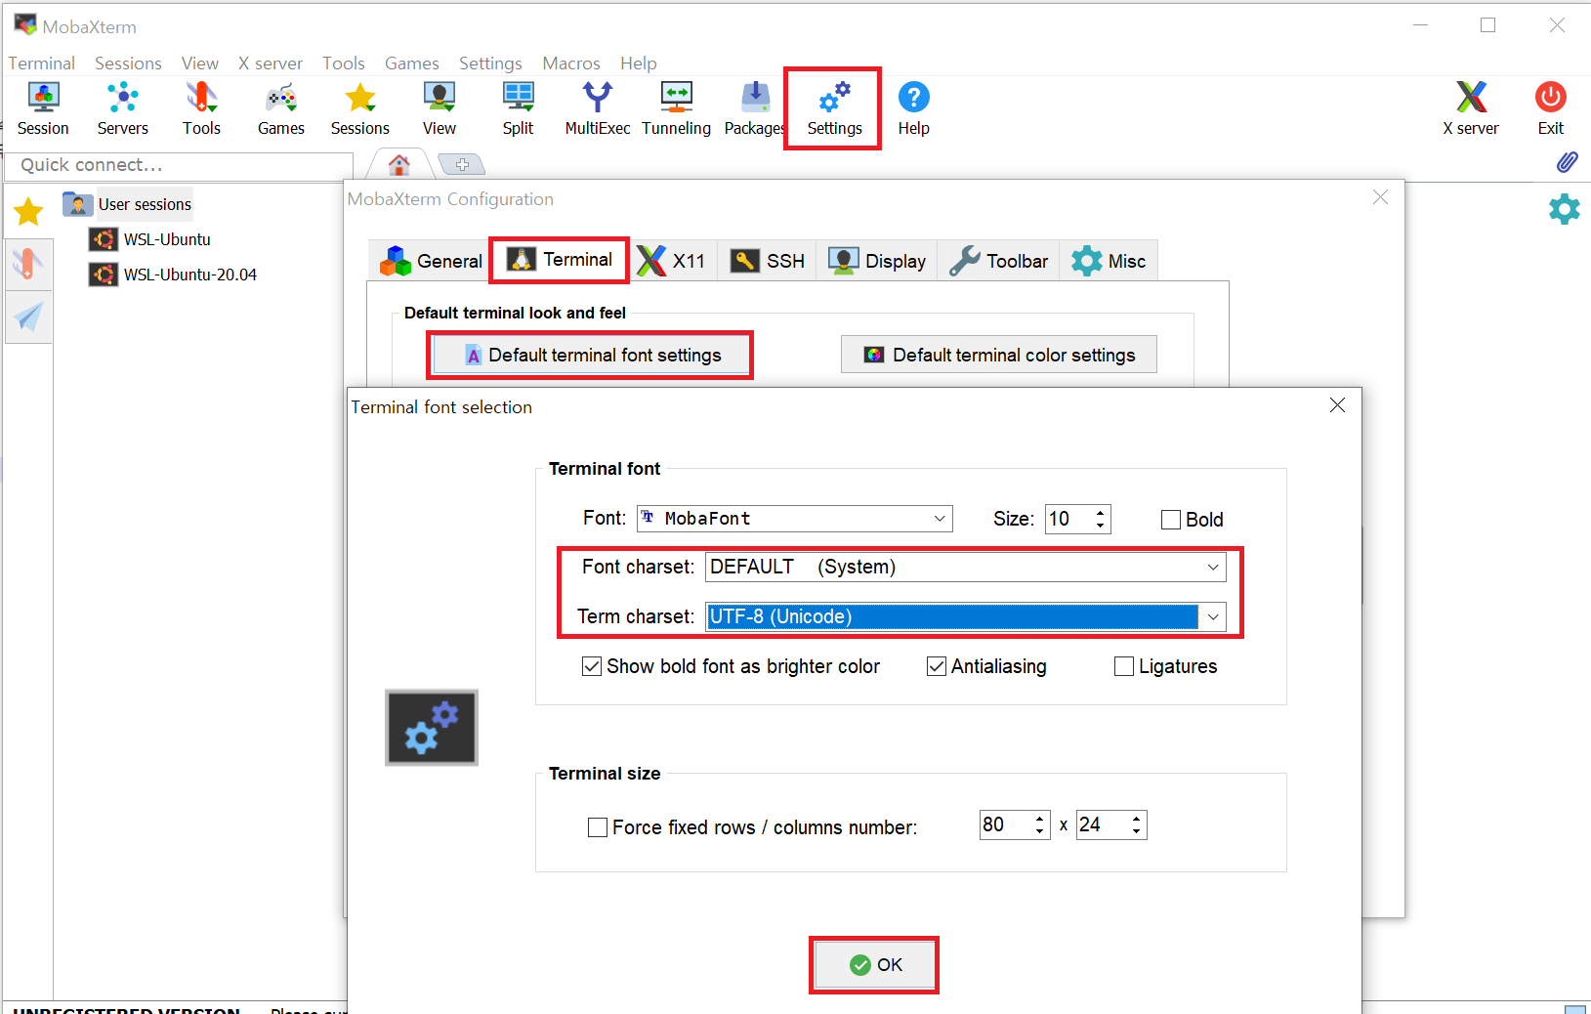Switch to the Misc configuration tab
The width and height of the screenshot is (1591, 1014).
(x=1109, y=261)
